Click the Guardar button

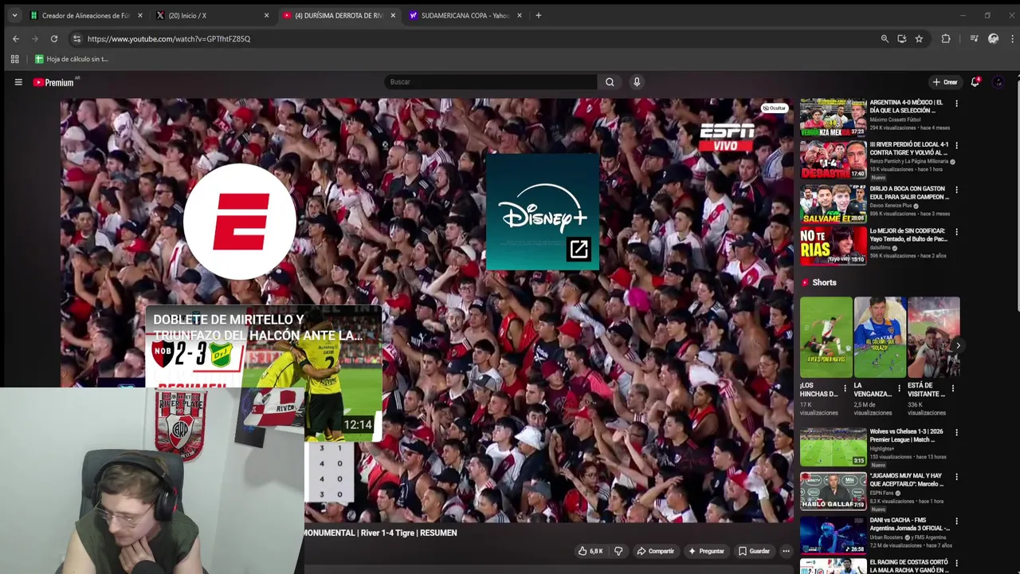click(x=754, y=551)
